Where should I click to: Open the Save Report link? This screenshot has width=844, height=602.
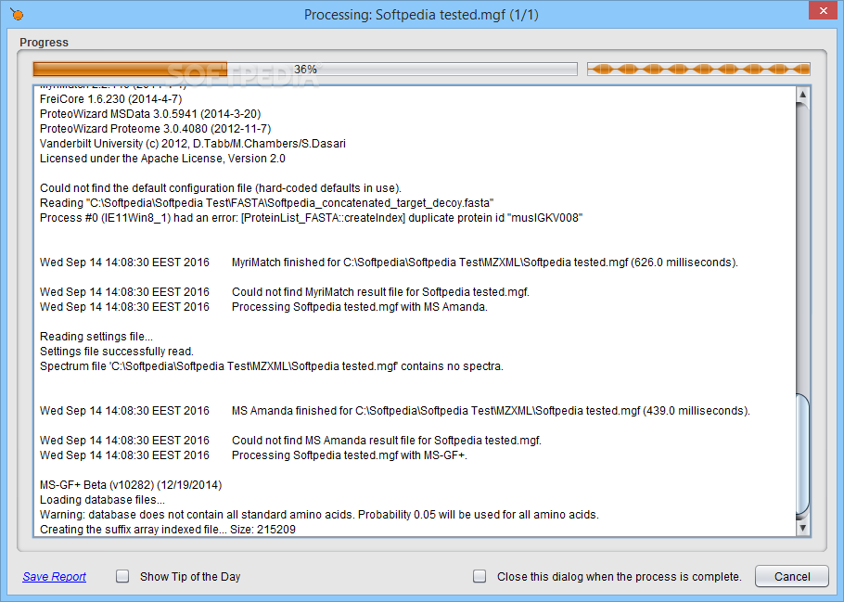pos(54,577)
